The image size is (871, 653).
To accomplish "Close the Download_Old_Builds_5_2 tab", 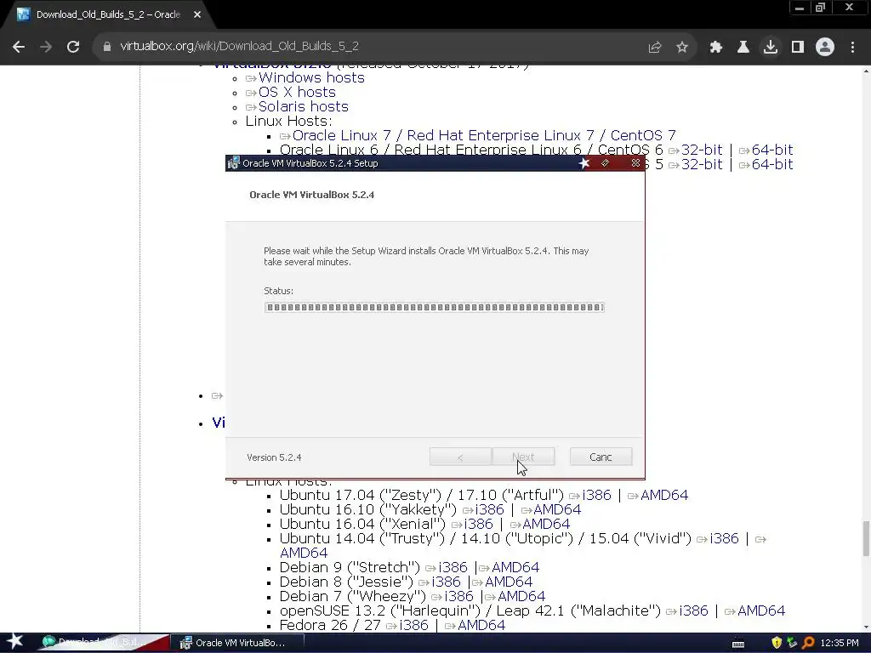I will [197, 15].
